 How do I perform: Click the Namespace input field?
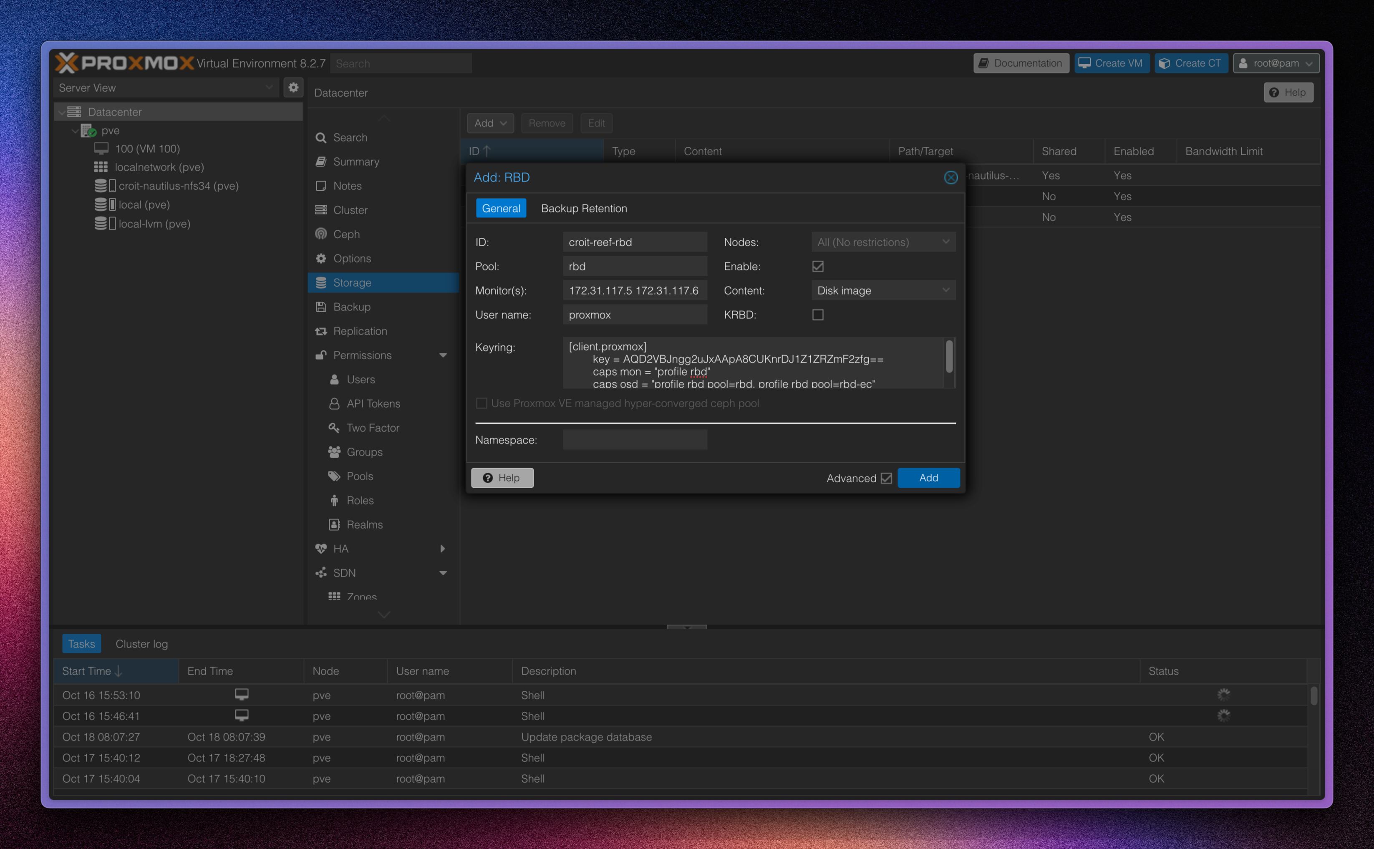pos(635,440)
